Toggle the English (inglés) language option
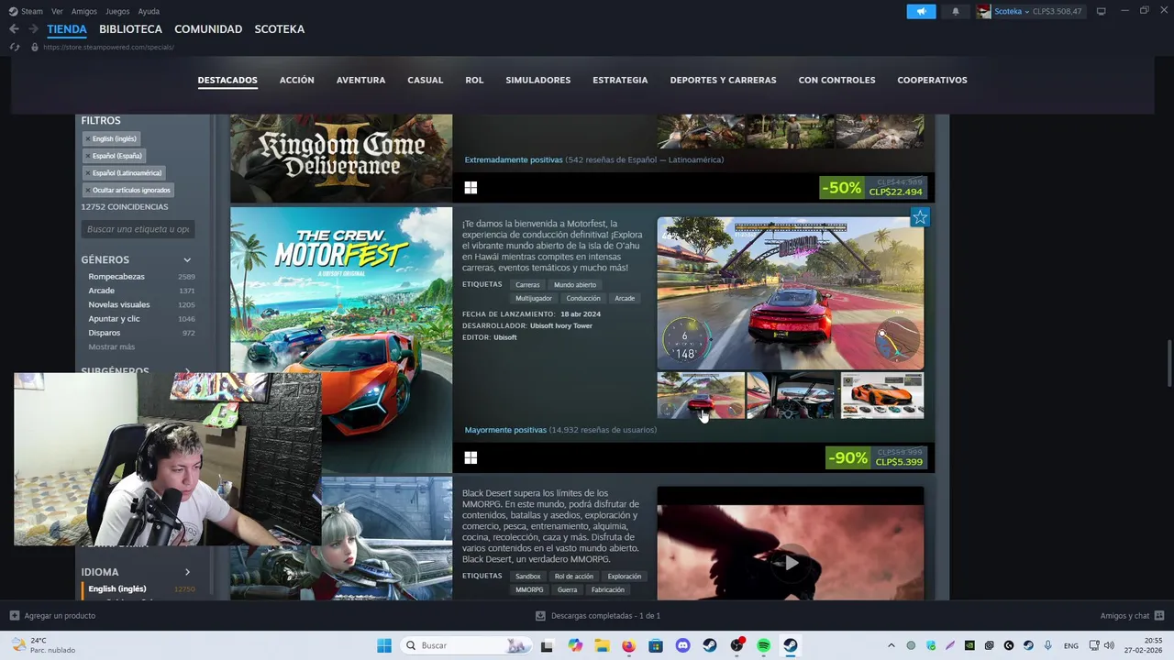Screen dimensions: 1174x660 [x=141, y=588]
